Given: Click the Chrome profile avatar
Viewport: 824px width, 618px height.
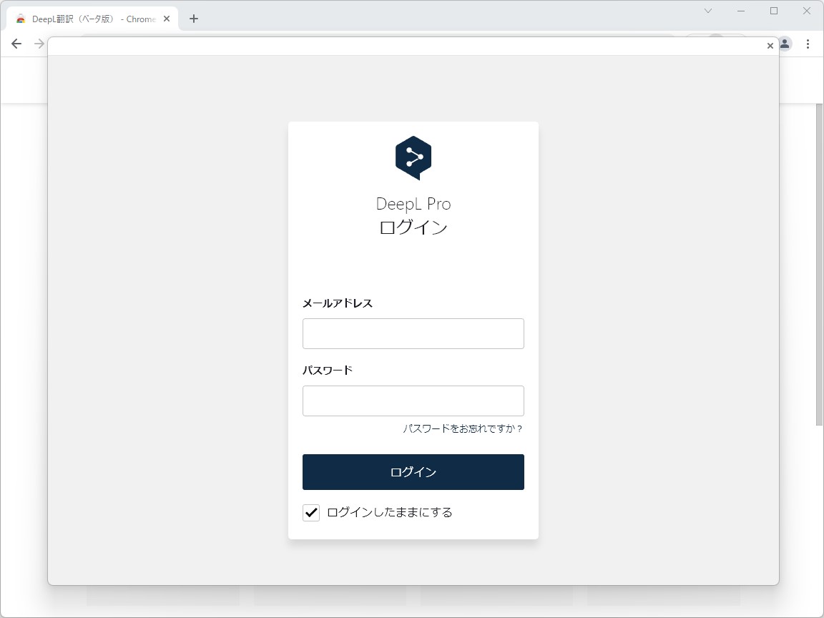Looking at the screenshot, I should [784, 44].
